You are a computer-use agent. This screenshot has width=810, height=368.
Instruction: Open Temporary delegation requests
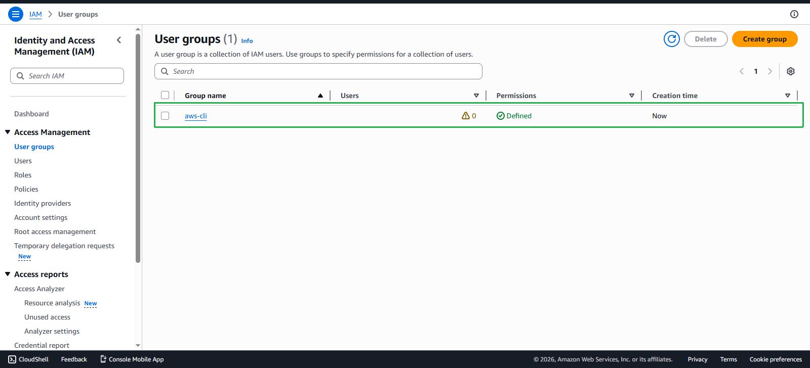tap(64, 246)
